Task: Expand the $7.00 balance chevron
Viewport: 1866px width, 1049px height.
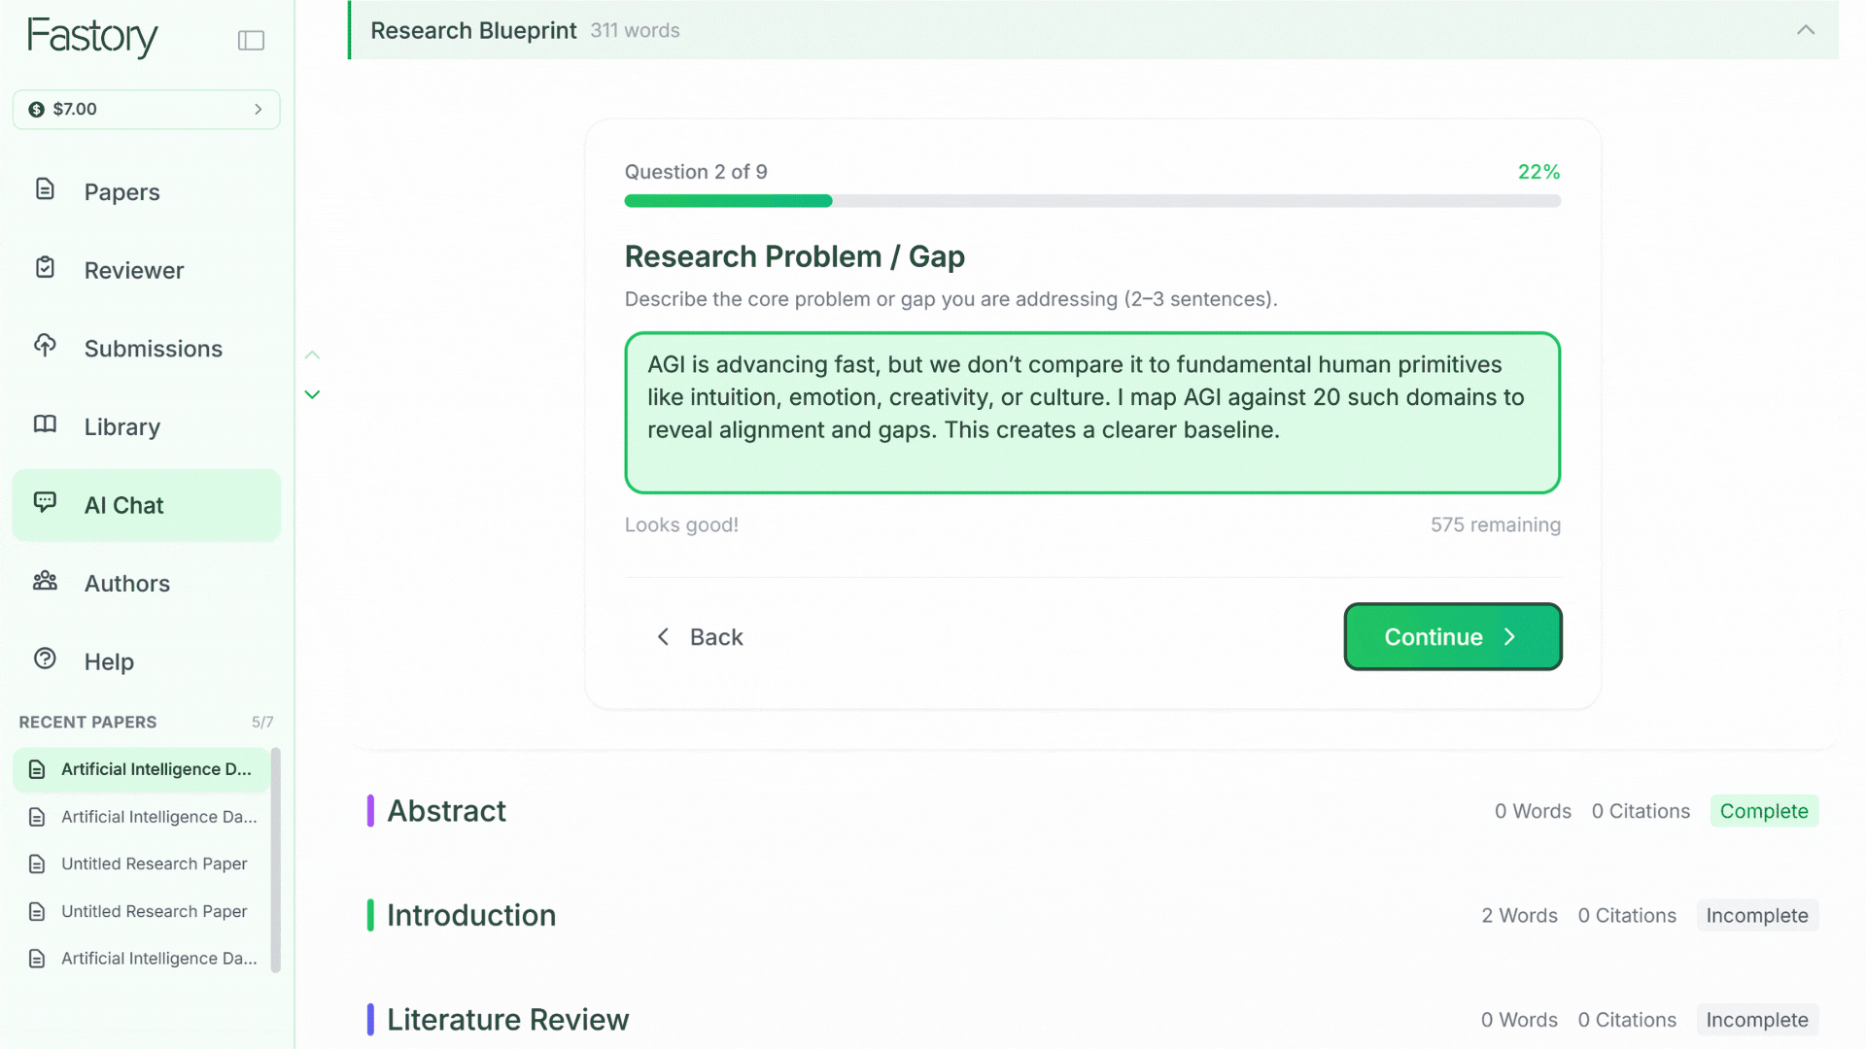Action: [259, 110]
